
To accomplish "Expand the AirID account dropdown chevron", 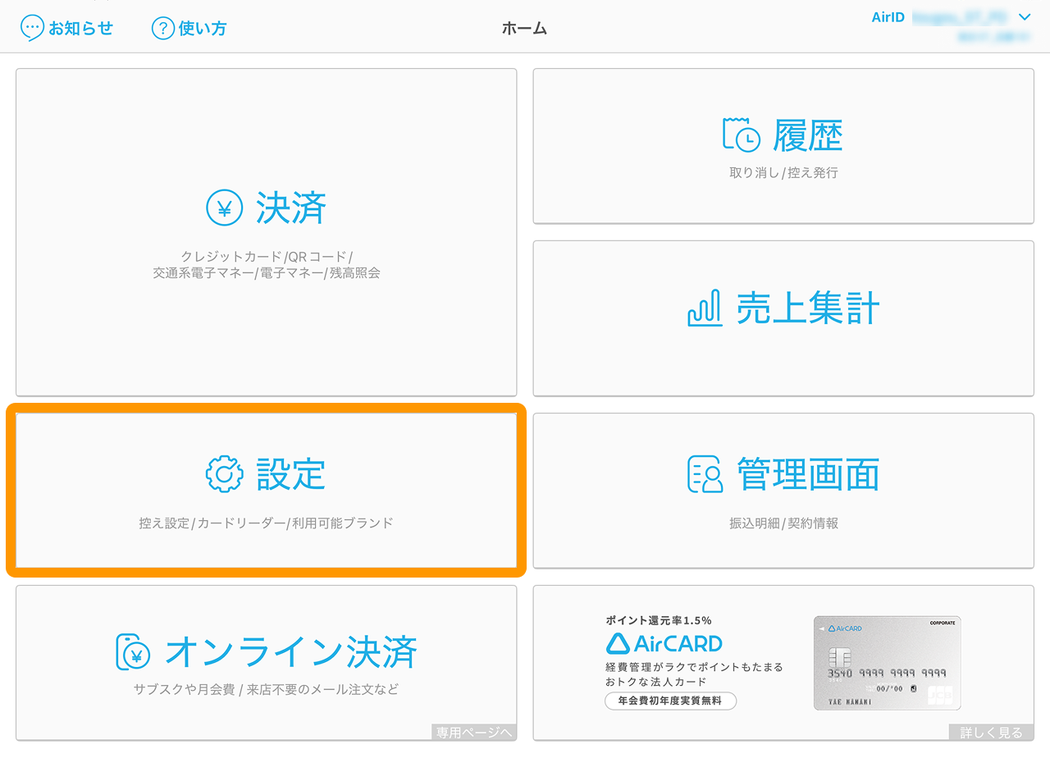I will tap(1024, 17).
